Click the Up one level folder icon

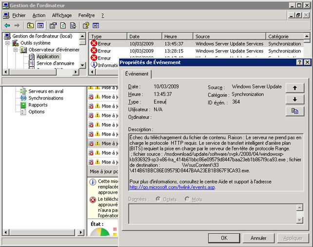tap(30, 25)
